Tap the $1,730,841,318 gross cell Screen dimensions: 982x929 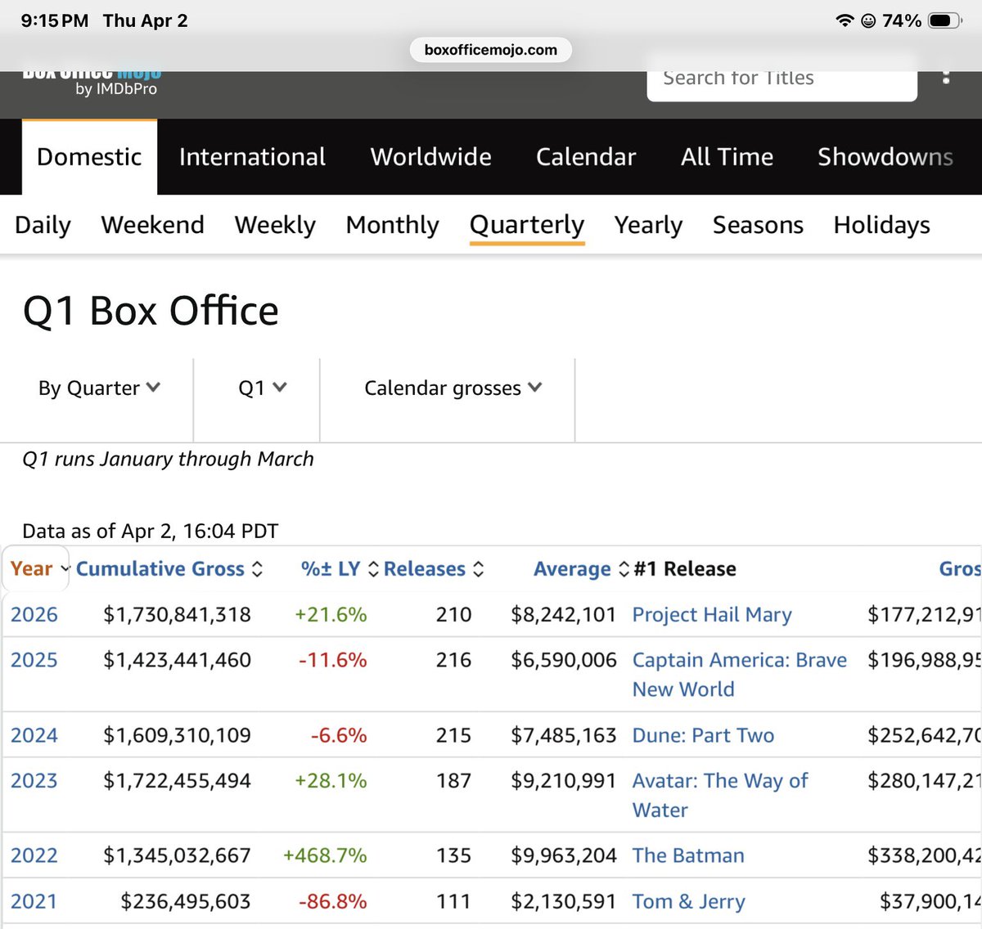click(177, 615)
